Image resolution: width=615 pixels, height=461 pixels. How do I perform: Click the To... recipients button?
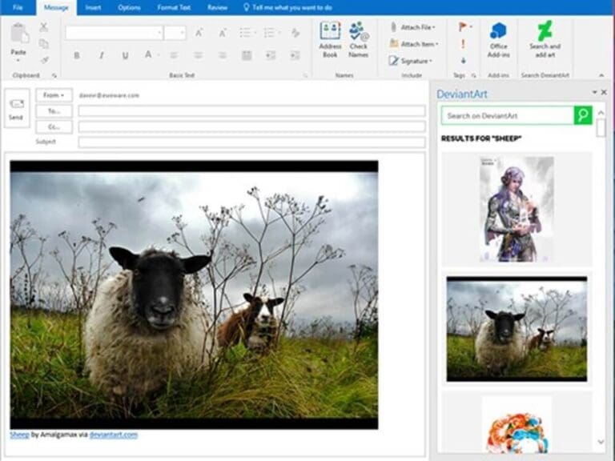pos(54,111)
